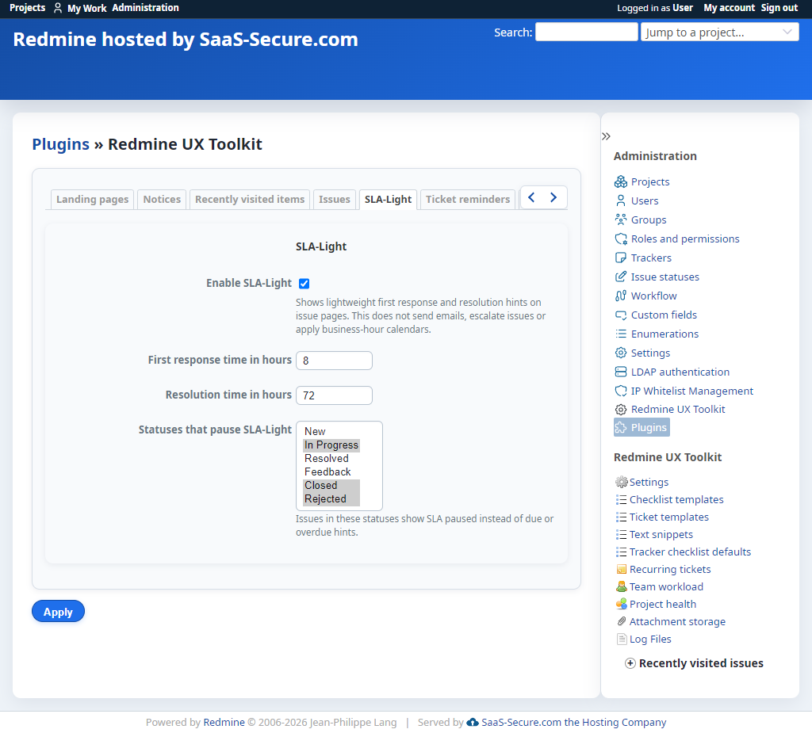The width and height of the screenshot is (812, 733).
Task: Click the Plugins puzzle piece icon
Action: tap(620, 428)
